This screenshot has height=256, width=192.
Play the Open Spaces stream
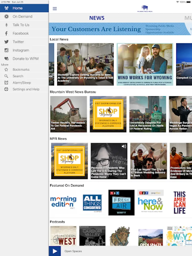point(55,251)
